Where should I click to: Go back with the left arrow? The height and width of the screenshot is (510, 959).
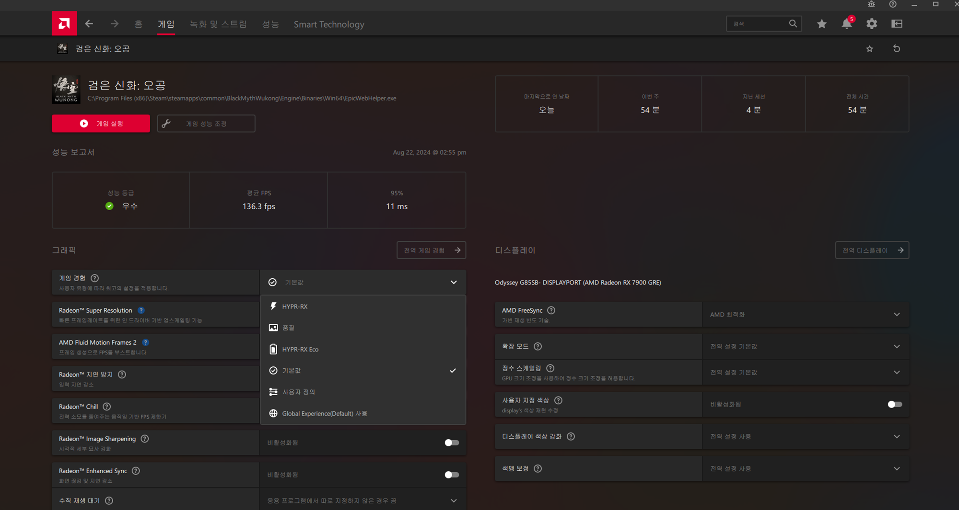click(89, 23)
